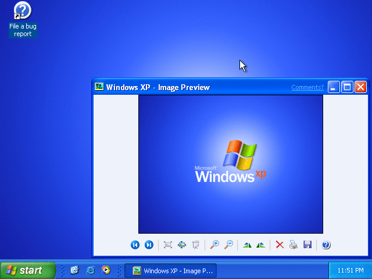Zoom out with the minus magnifier

pos(228,245)
